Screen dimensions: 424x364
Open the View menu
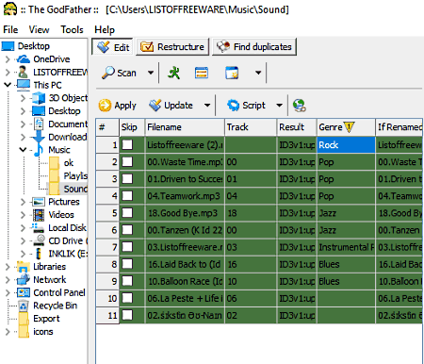pos(39,29)
